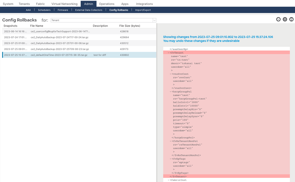Open the Apps tab
Viewport: 295px width, 182px height.
pos(125,4)
